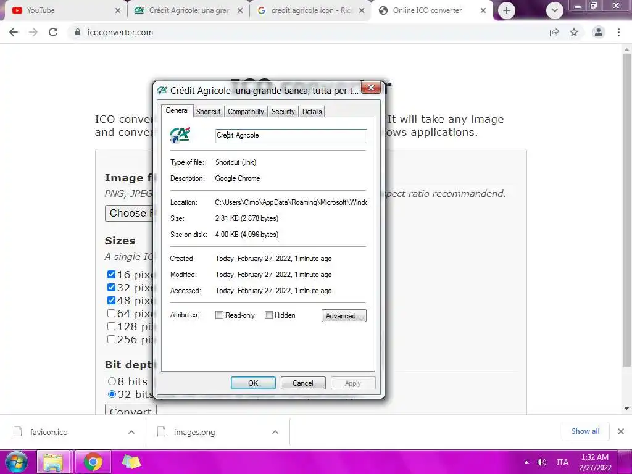Click the Choose File button on the page
Image resolution: width=632 pixels, height=474 pixels.
pos(129,213)
